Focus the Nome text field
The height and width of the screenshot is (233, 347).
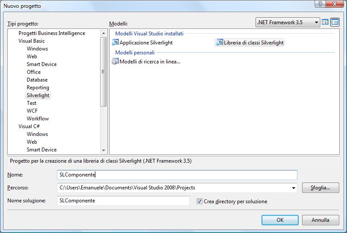(x=177, y=175)
